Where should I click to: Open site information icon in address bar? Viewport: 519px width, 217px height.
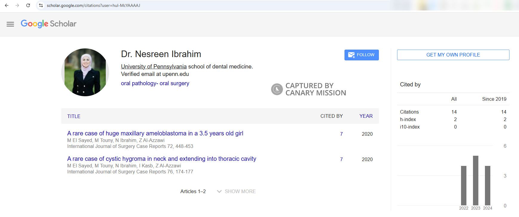[x=41, y=5]
